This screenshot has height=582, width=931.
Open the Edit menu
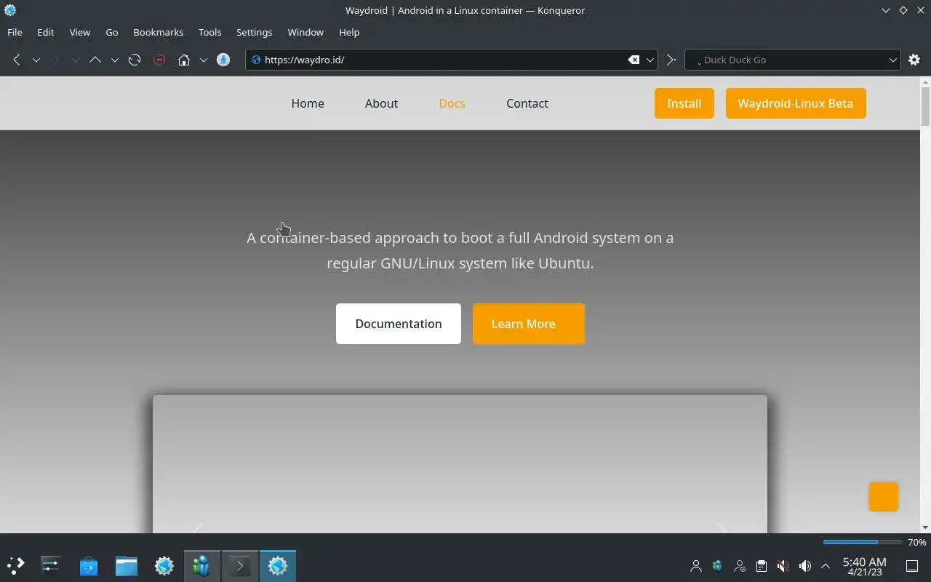tap(46, 32)
